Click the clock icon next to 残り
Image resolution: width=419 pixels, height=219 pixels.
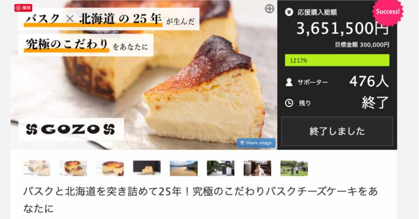pos(289,103)
